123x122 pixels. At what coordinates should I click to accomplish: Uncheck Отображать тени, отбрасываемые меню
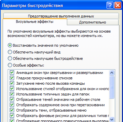[x=12, y=110]
